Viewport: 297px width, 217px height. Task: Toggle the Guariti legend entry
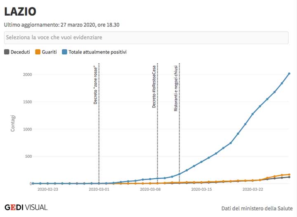click(x=49, y=52)
